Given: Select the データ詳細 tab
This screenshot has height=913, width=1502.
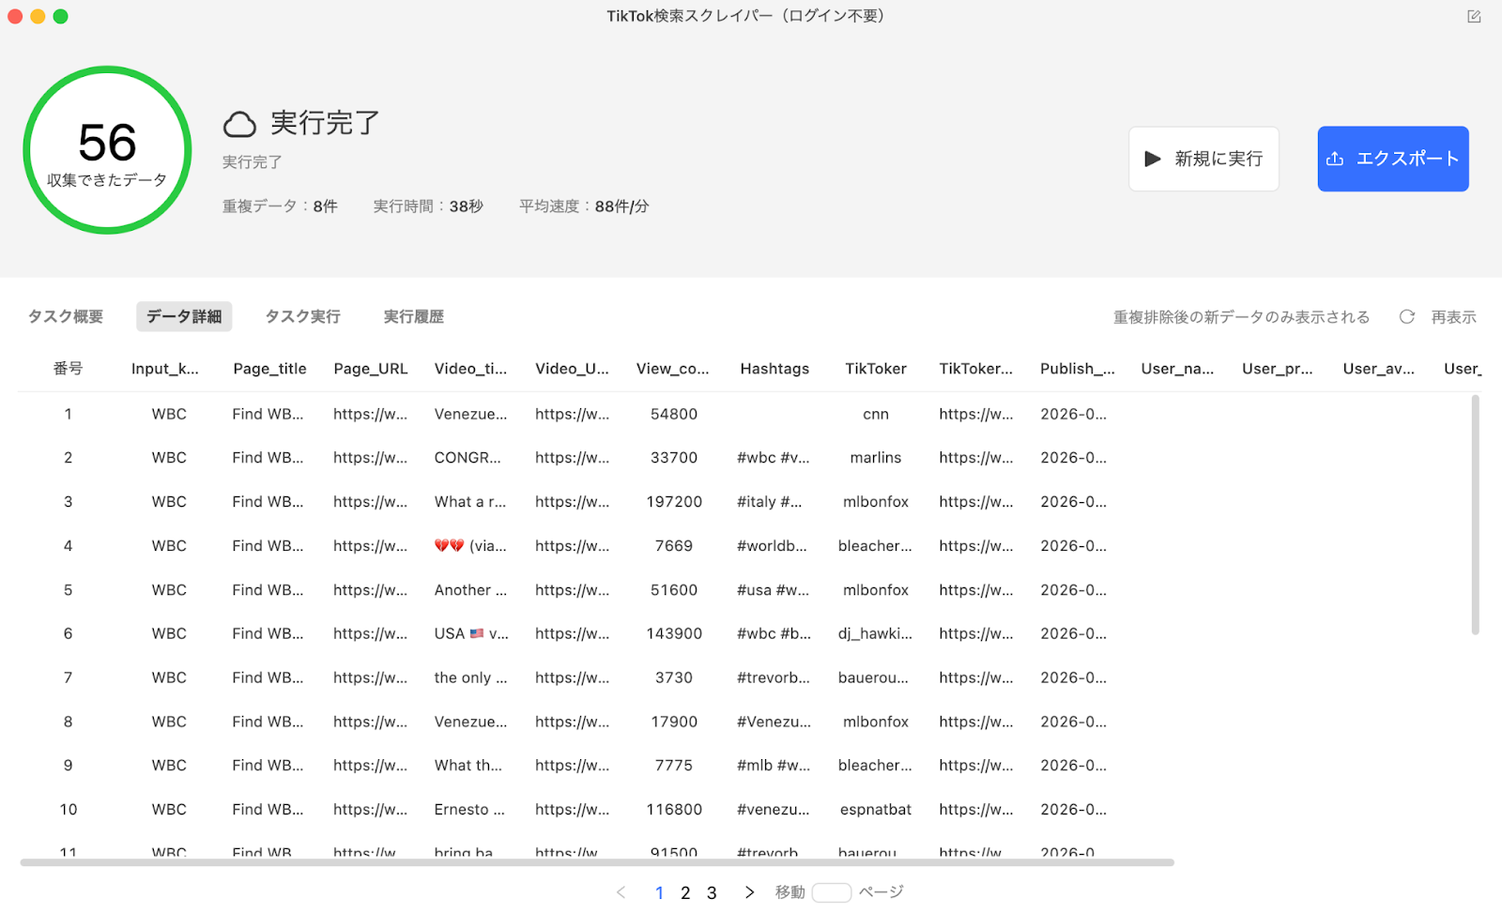Looking at the screenshot, I should coord(184,317).
